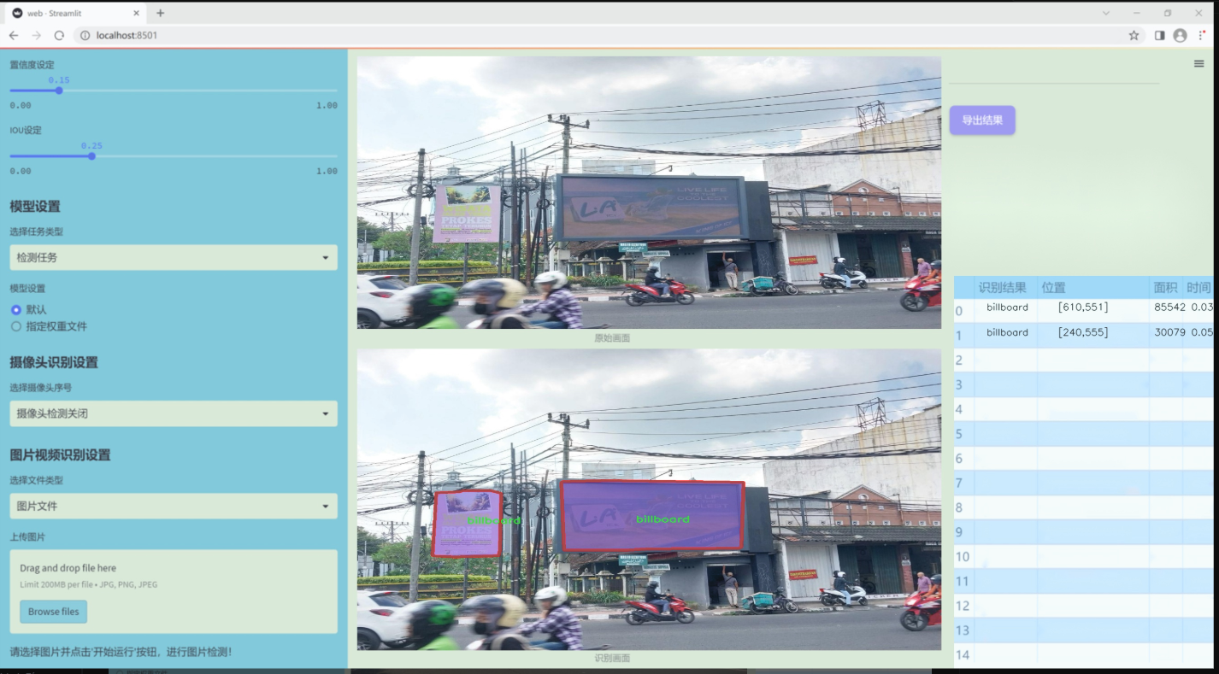Adjust the 置信度设定 confidence slider handle
1219x674 pixels.
(x=59, y=90)
